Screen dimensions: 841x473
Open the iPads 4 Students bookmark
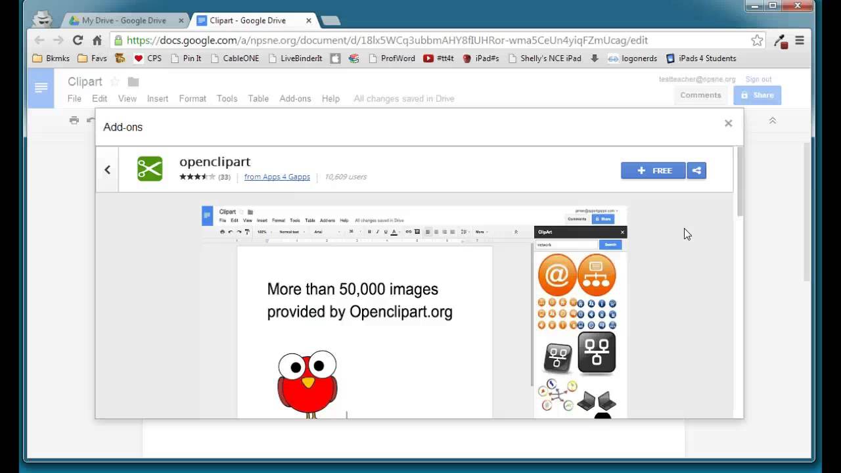click(701, 58)
